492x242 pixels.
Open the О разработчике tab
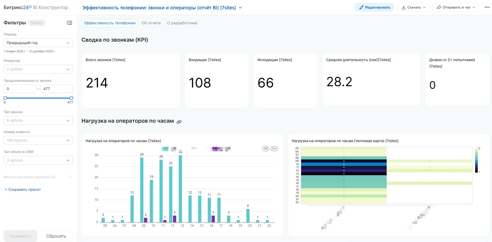182,23
